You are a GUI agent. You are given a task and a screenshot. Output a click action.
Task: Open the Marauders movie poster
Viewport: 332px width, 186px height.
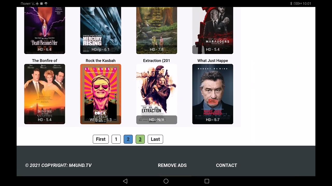(213, 30)
